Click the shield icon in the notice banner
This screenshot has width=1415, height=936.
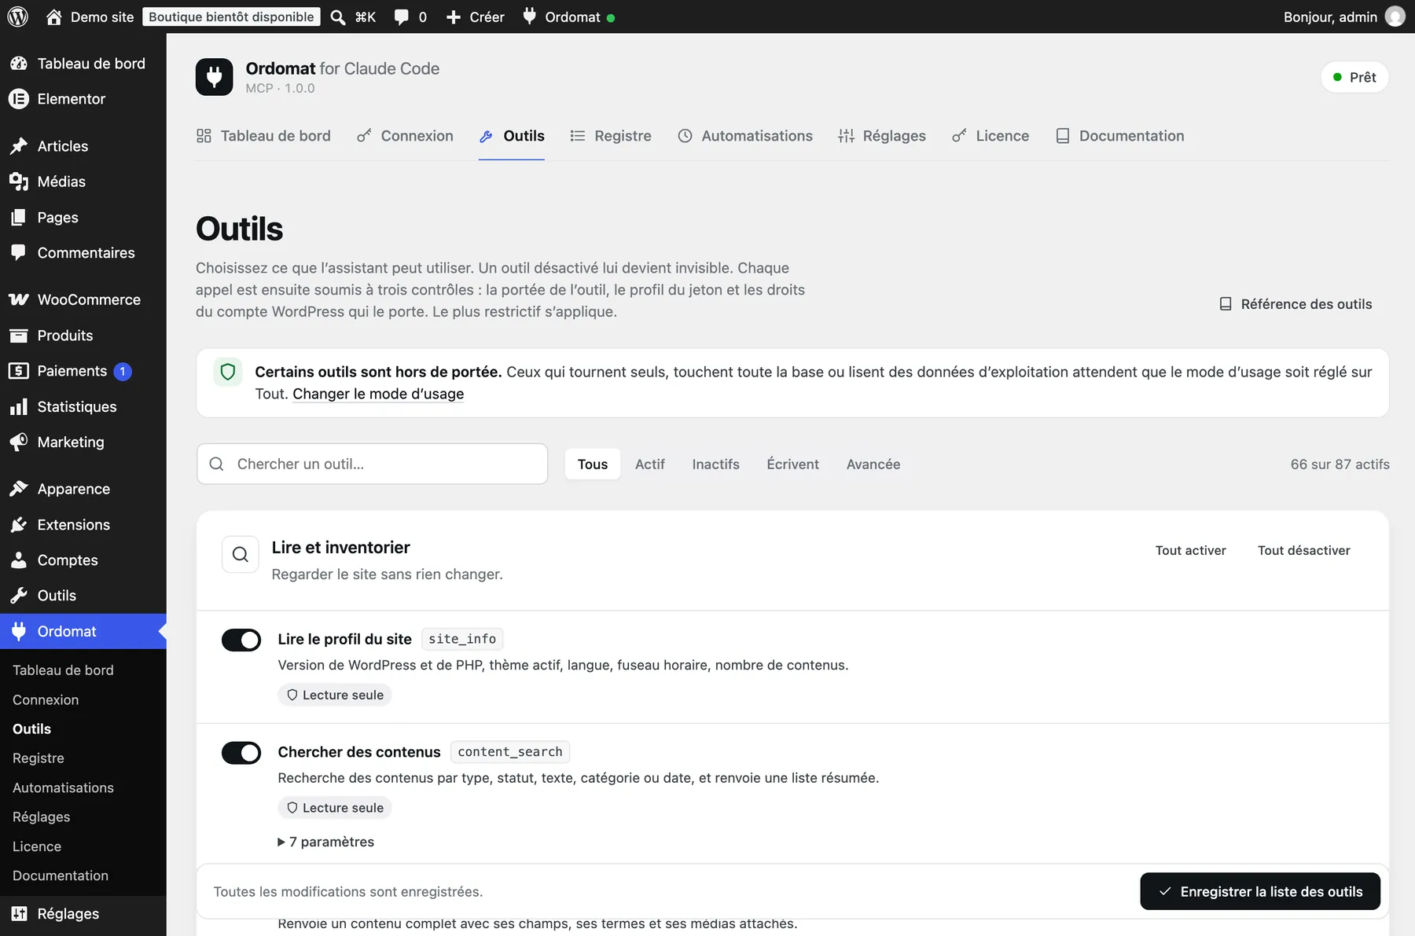tap(228, 372)
